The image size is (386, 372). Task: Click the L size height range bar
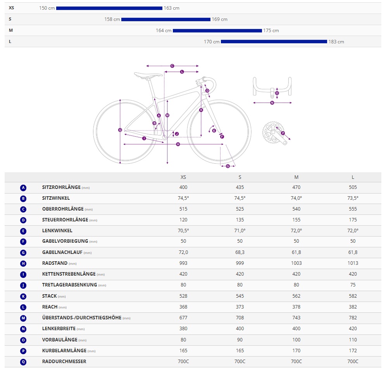(274, 42)
